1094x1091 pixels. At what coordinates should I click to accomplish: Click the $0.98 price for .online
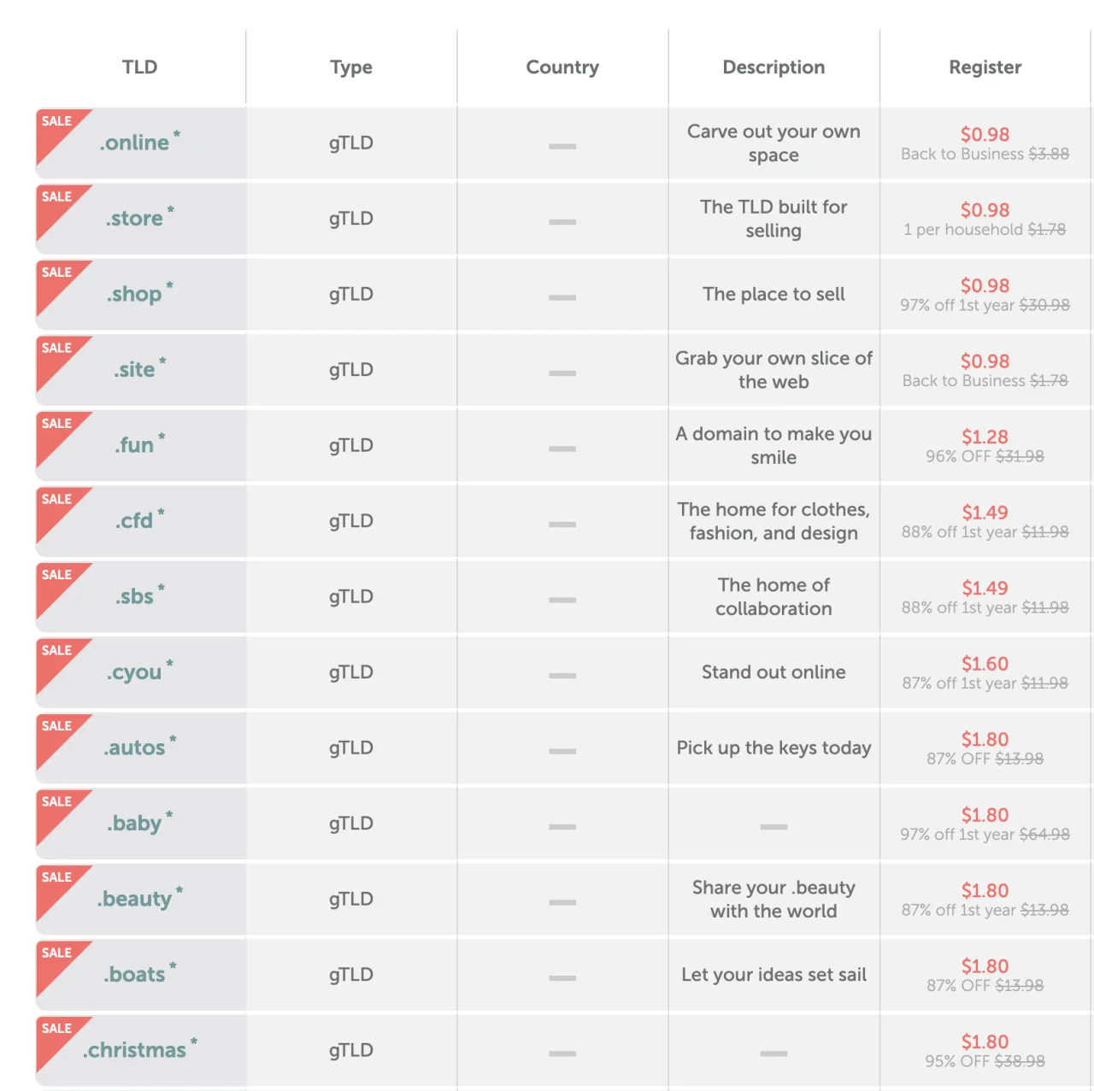tap(985, 134)
